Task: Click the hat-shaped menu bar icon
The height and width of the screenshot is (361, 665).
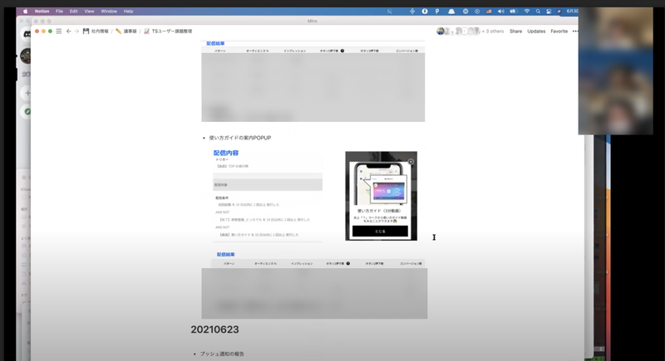Action: click(451, 12)
